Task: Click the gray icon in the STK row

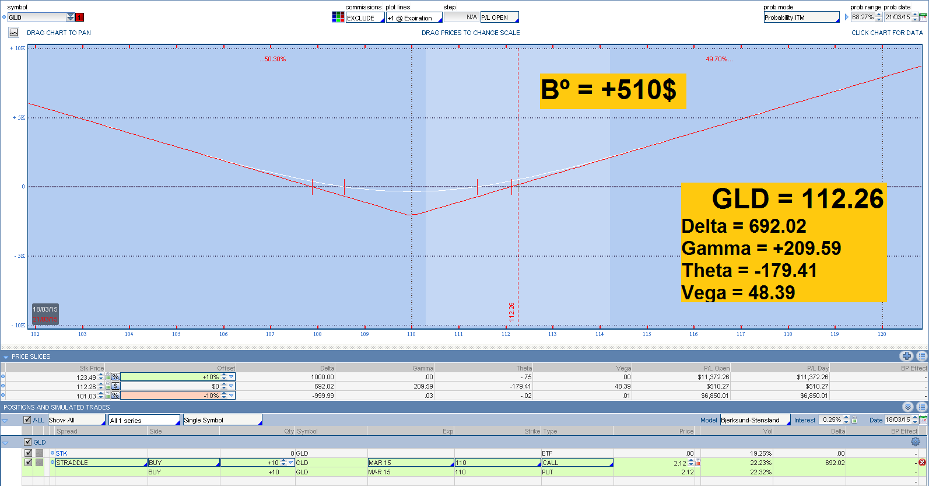Action: point(39,453)
